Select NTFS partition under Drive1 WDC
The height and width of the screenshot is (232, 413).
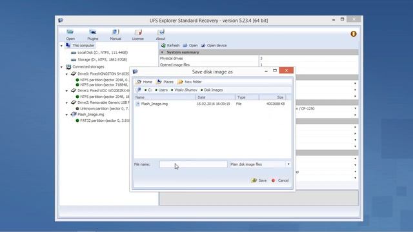(x=105, y=97)
